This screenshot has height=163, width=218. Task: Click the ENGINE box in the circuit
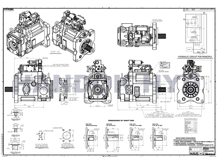point(189,49)
